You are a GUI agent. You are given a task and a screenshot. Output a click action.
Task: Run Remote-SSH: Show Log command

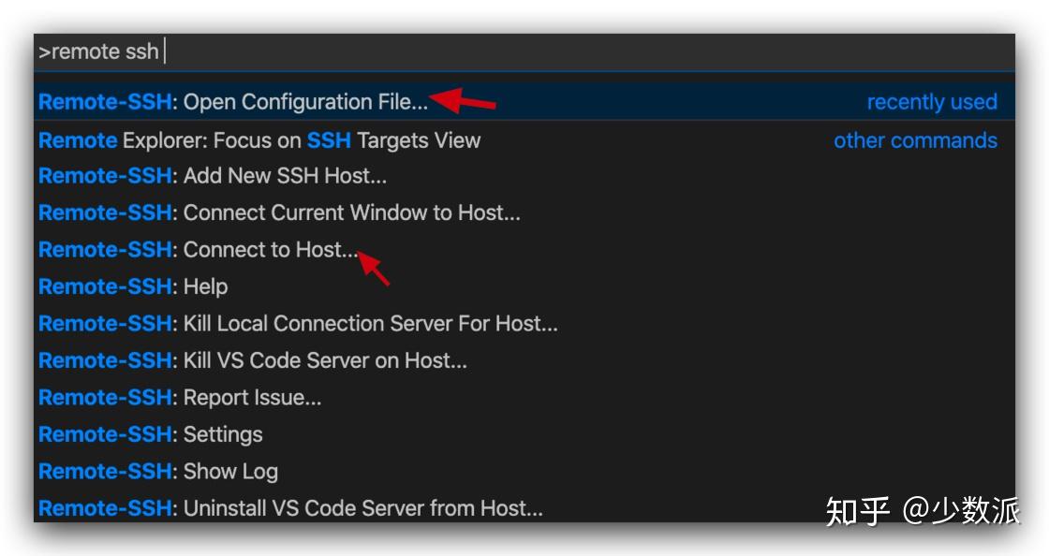tap(524, 471)
